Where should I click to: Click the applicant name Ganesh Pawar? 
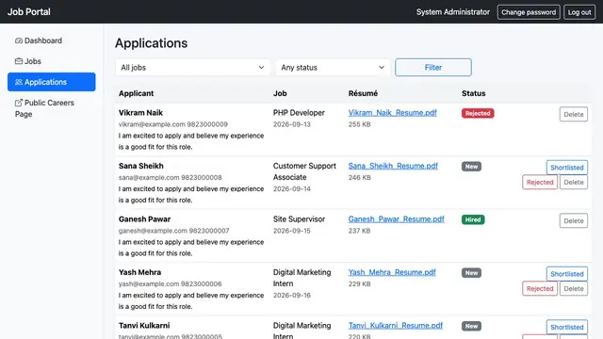(144, 219)
